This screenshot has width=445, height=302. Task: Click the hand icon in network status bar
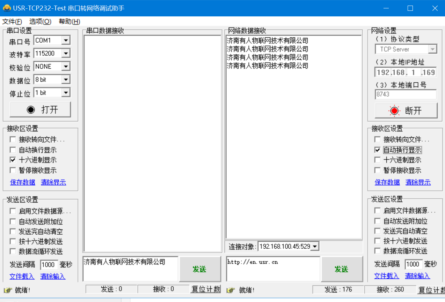231,290
